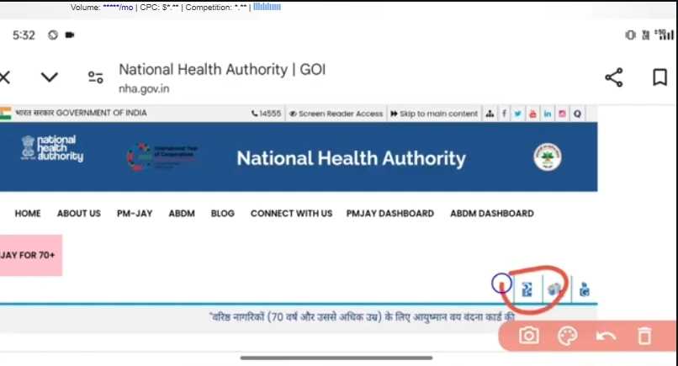Viewport: 678px width, 366px height.
Task: Open site settings sliders icon
Action: tap(96, 77)
